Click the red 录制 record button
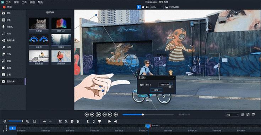The width and height of the screenshot is (261, 135). [7, 7]
